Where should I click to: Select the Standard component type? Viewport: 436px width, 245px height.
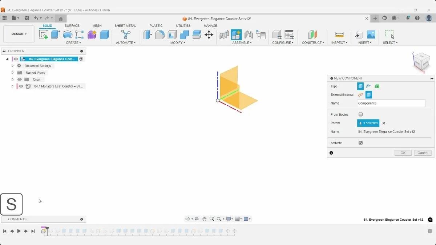coord(360,86)
